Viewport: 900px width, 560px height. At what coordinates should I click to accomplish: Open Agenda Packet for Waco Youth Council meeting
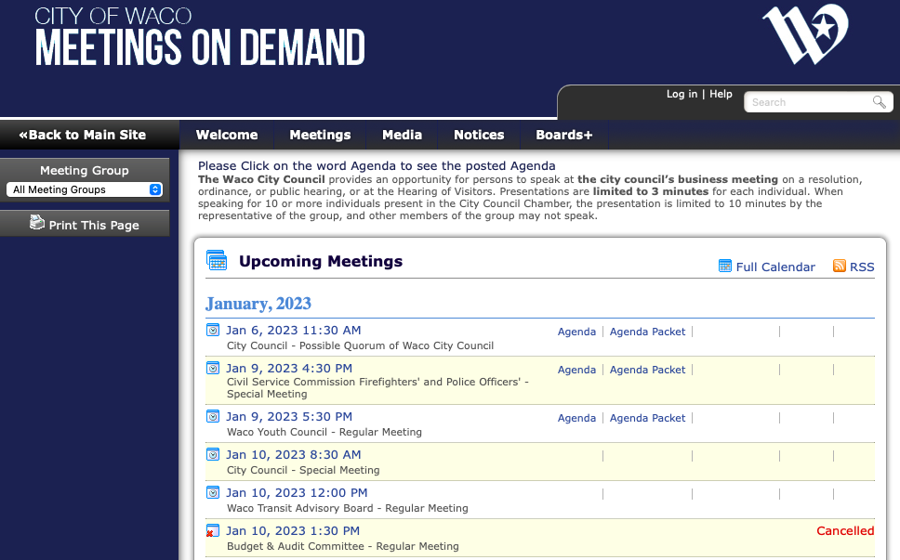(647, 418)
